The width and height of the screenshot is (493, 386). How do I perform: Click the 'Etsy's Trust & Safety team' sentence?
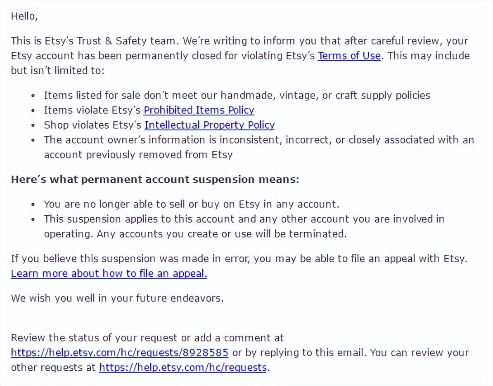point(95,41)
